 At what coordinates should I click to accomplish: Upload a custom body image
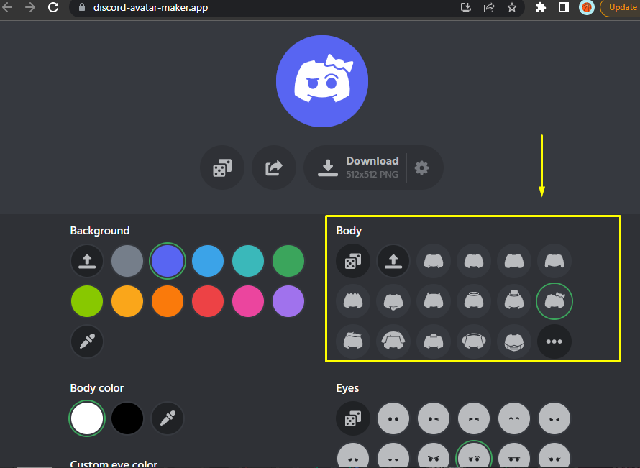click(x=393, y=261)
